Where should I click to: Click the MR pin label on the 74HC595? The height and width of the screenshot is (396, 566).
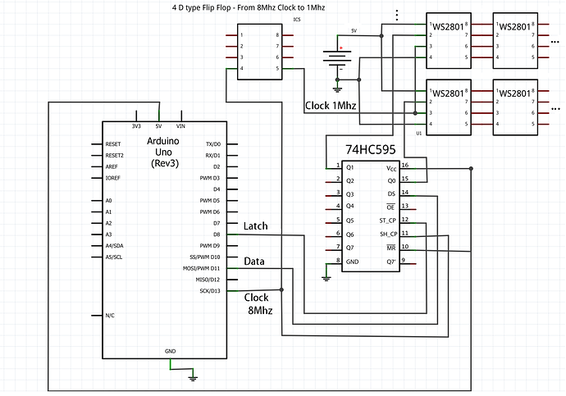[391, 248]
